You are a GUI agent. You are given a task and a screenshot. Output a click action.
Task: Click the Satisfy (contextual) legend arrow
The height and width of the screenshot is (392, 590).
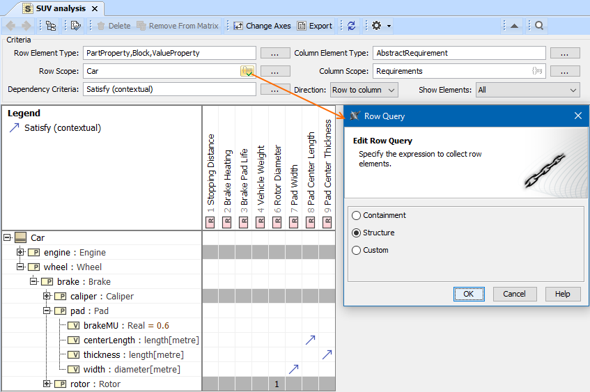pos(14,128)
